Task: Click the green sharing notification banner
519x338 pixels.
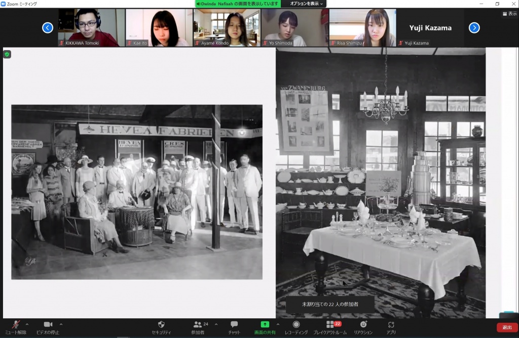Action: (x=237, y=4)
